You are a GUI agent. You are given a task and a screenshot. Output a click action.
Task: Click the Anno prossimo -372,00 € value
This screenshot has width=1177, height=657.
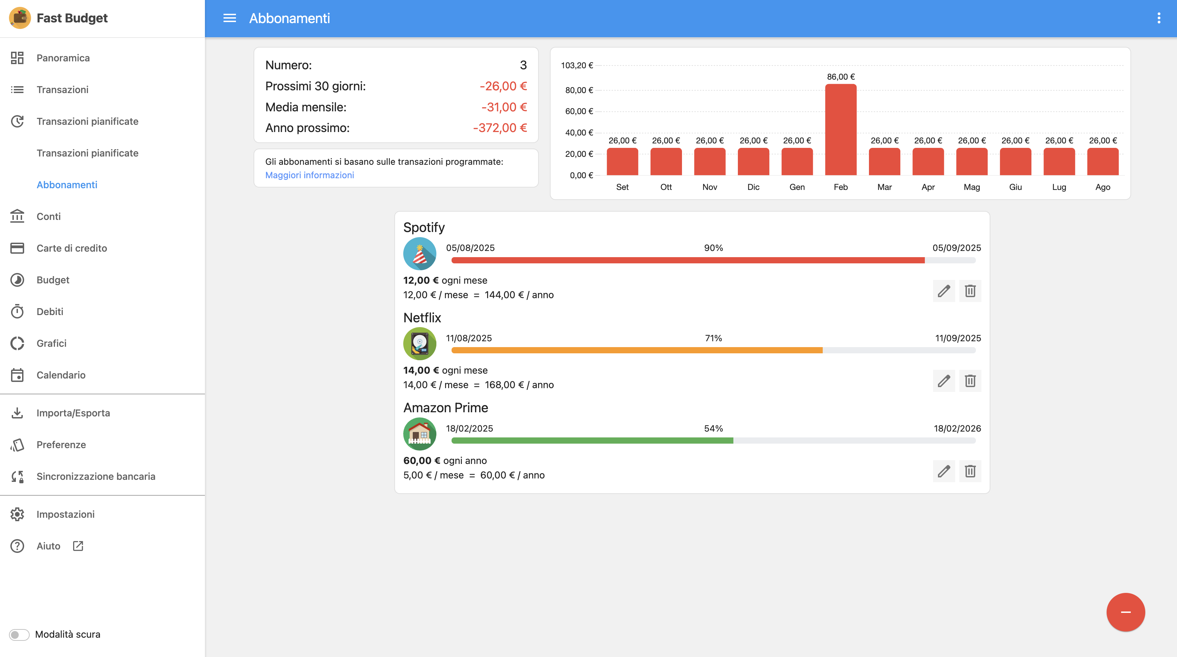pyautogui.click(x=500, y=128)
